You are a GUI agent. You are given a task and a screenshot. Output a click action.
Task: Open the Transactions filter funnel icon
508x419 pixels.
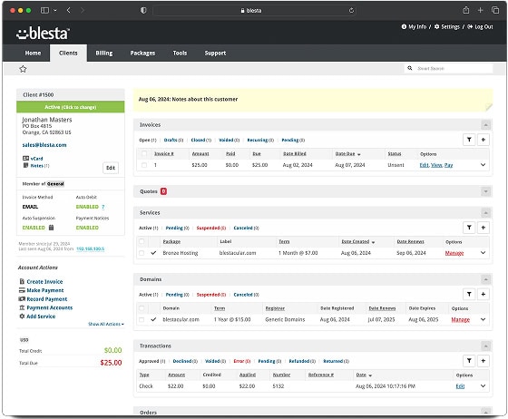pos(469,361)
